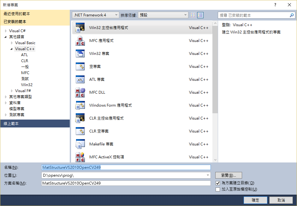Select the 空專案 template icon

coord(80,67)
